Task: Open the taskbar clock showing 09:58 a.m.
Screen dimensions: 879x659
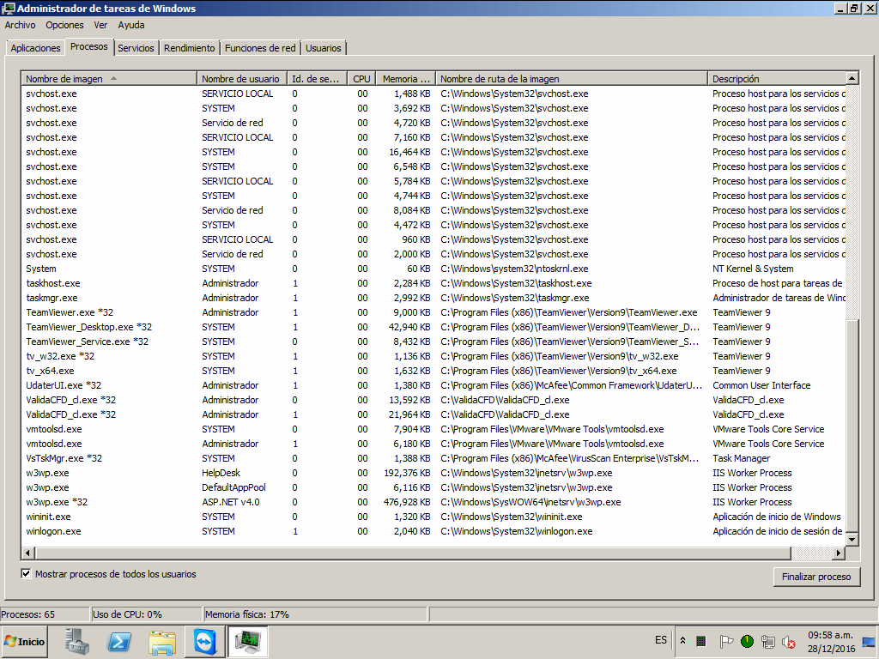Action: (831, 642)
